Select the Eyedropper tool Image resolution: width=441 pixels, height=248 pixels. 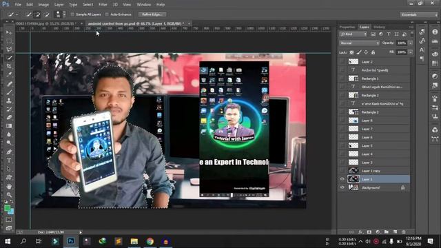coord(9,74)
